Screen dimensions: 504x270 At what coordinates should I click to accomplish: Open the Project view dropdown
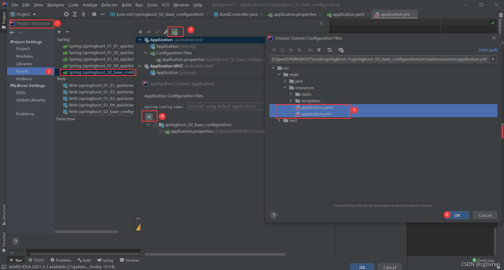pos(23,14)
